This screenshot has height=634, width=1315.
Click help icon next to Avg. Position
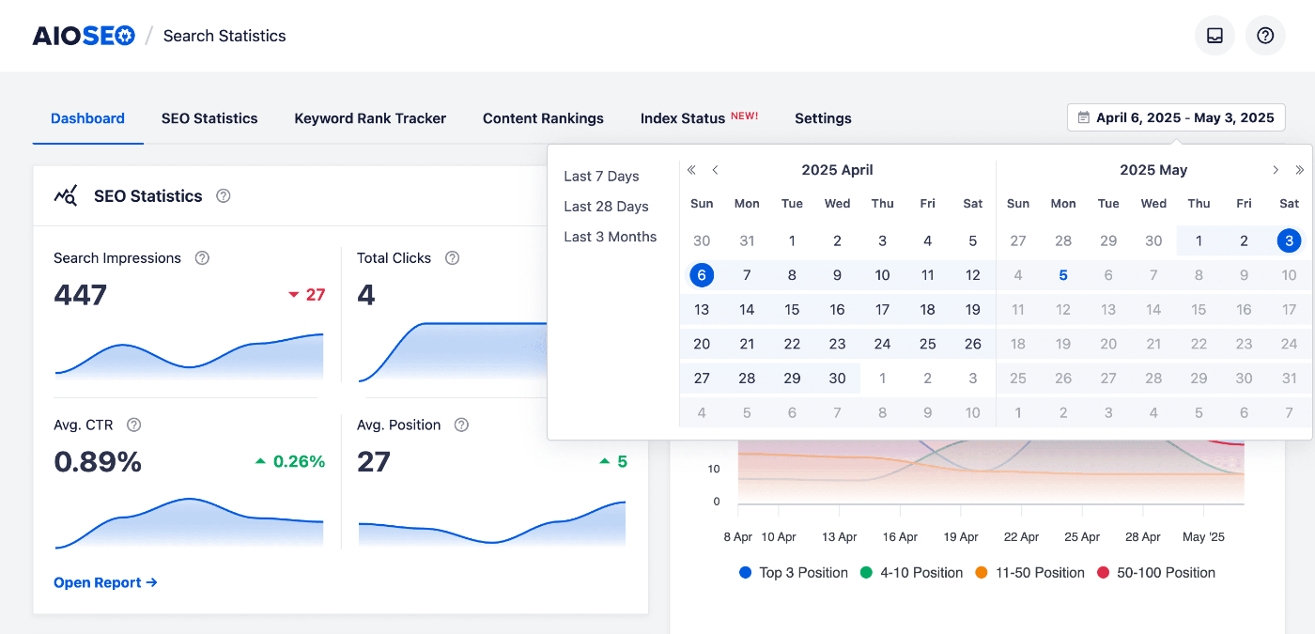pyautogui.click(x=461, y=425)
